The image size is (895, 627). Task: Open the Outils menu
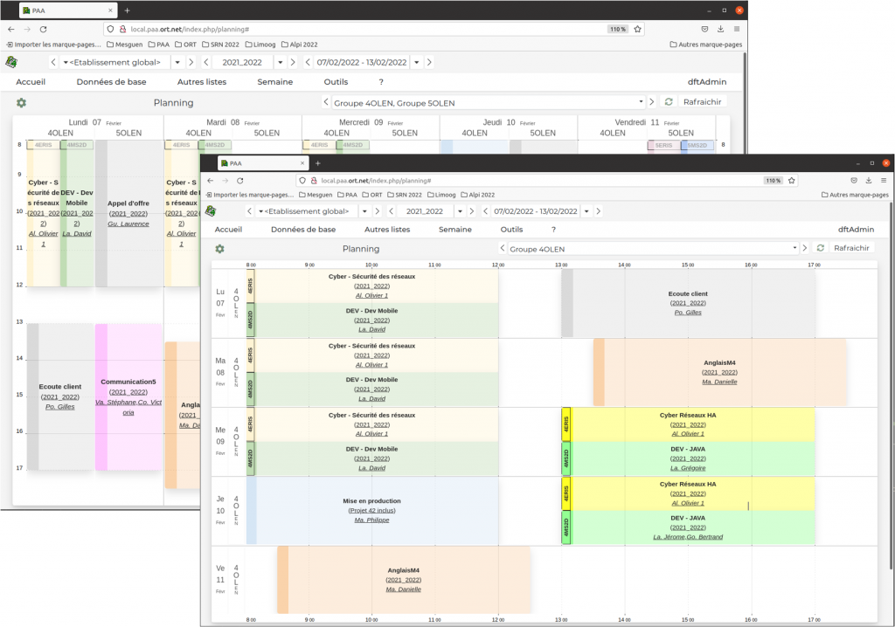pyautogui.click(x=511, y=229)
